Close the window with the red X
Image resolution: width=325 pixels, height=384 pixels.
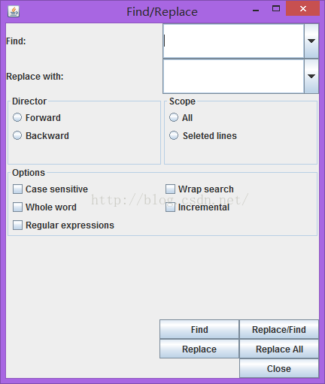(303, 9)
